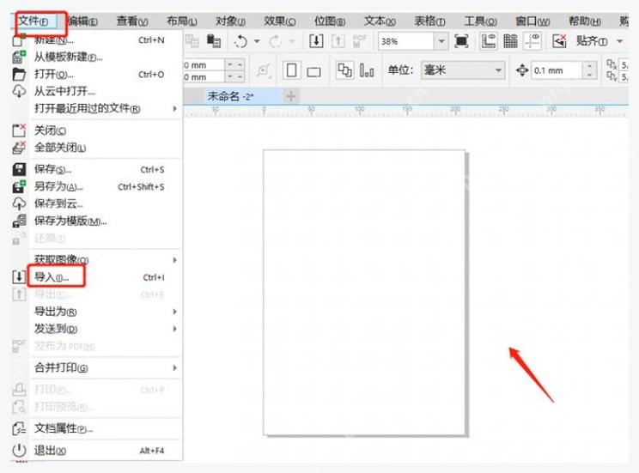This screenshot has width=639, height=473.
Task: Open the 帮助 (Help) menu
Action: (x=585, y=21)
